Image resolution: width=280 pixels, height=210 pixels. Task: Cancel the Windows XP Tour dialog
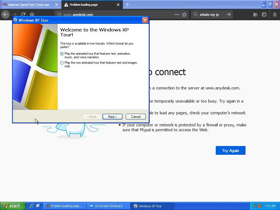(136, 116)
